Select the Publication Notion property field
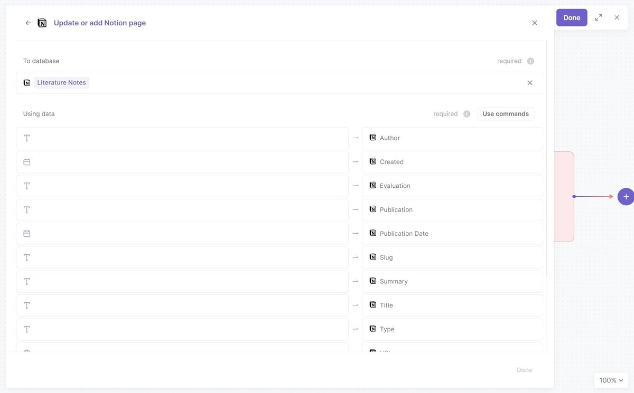Viewport: 634px width, 393px height. pos(452,210)
